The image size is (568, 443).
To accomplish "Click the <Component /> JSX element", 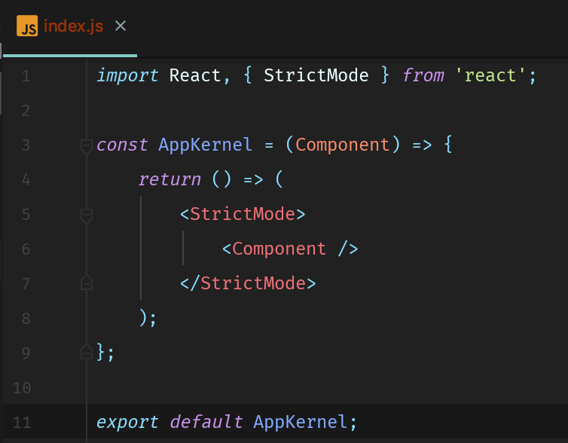I will (x=290, y=249).
